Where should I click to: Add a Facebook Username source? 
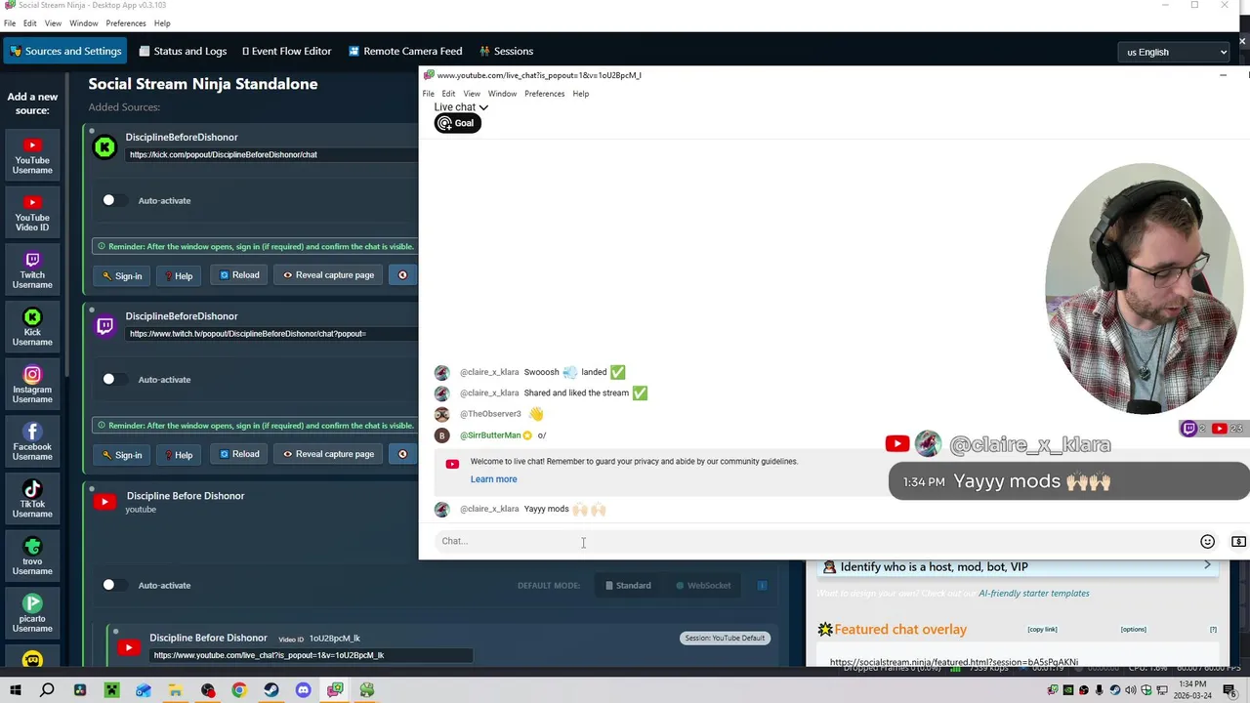point(32,442)
